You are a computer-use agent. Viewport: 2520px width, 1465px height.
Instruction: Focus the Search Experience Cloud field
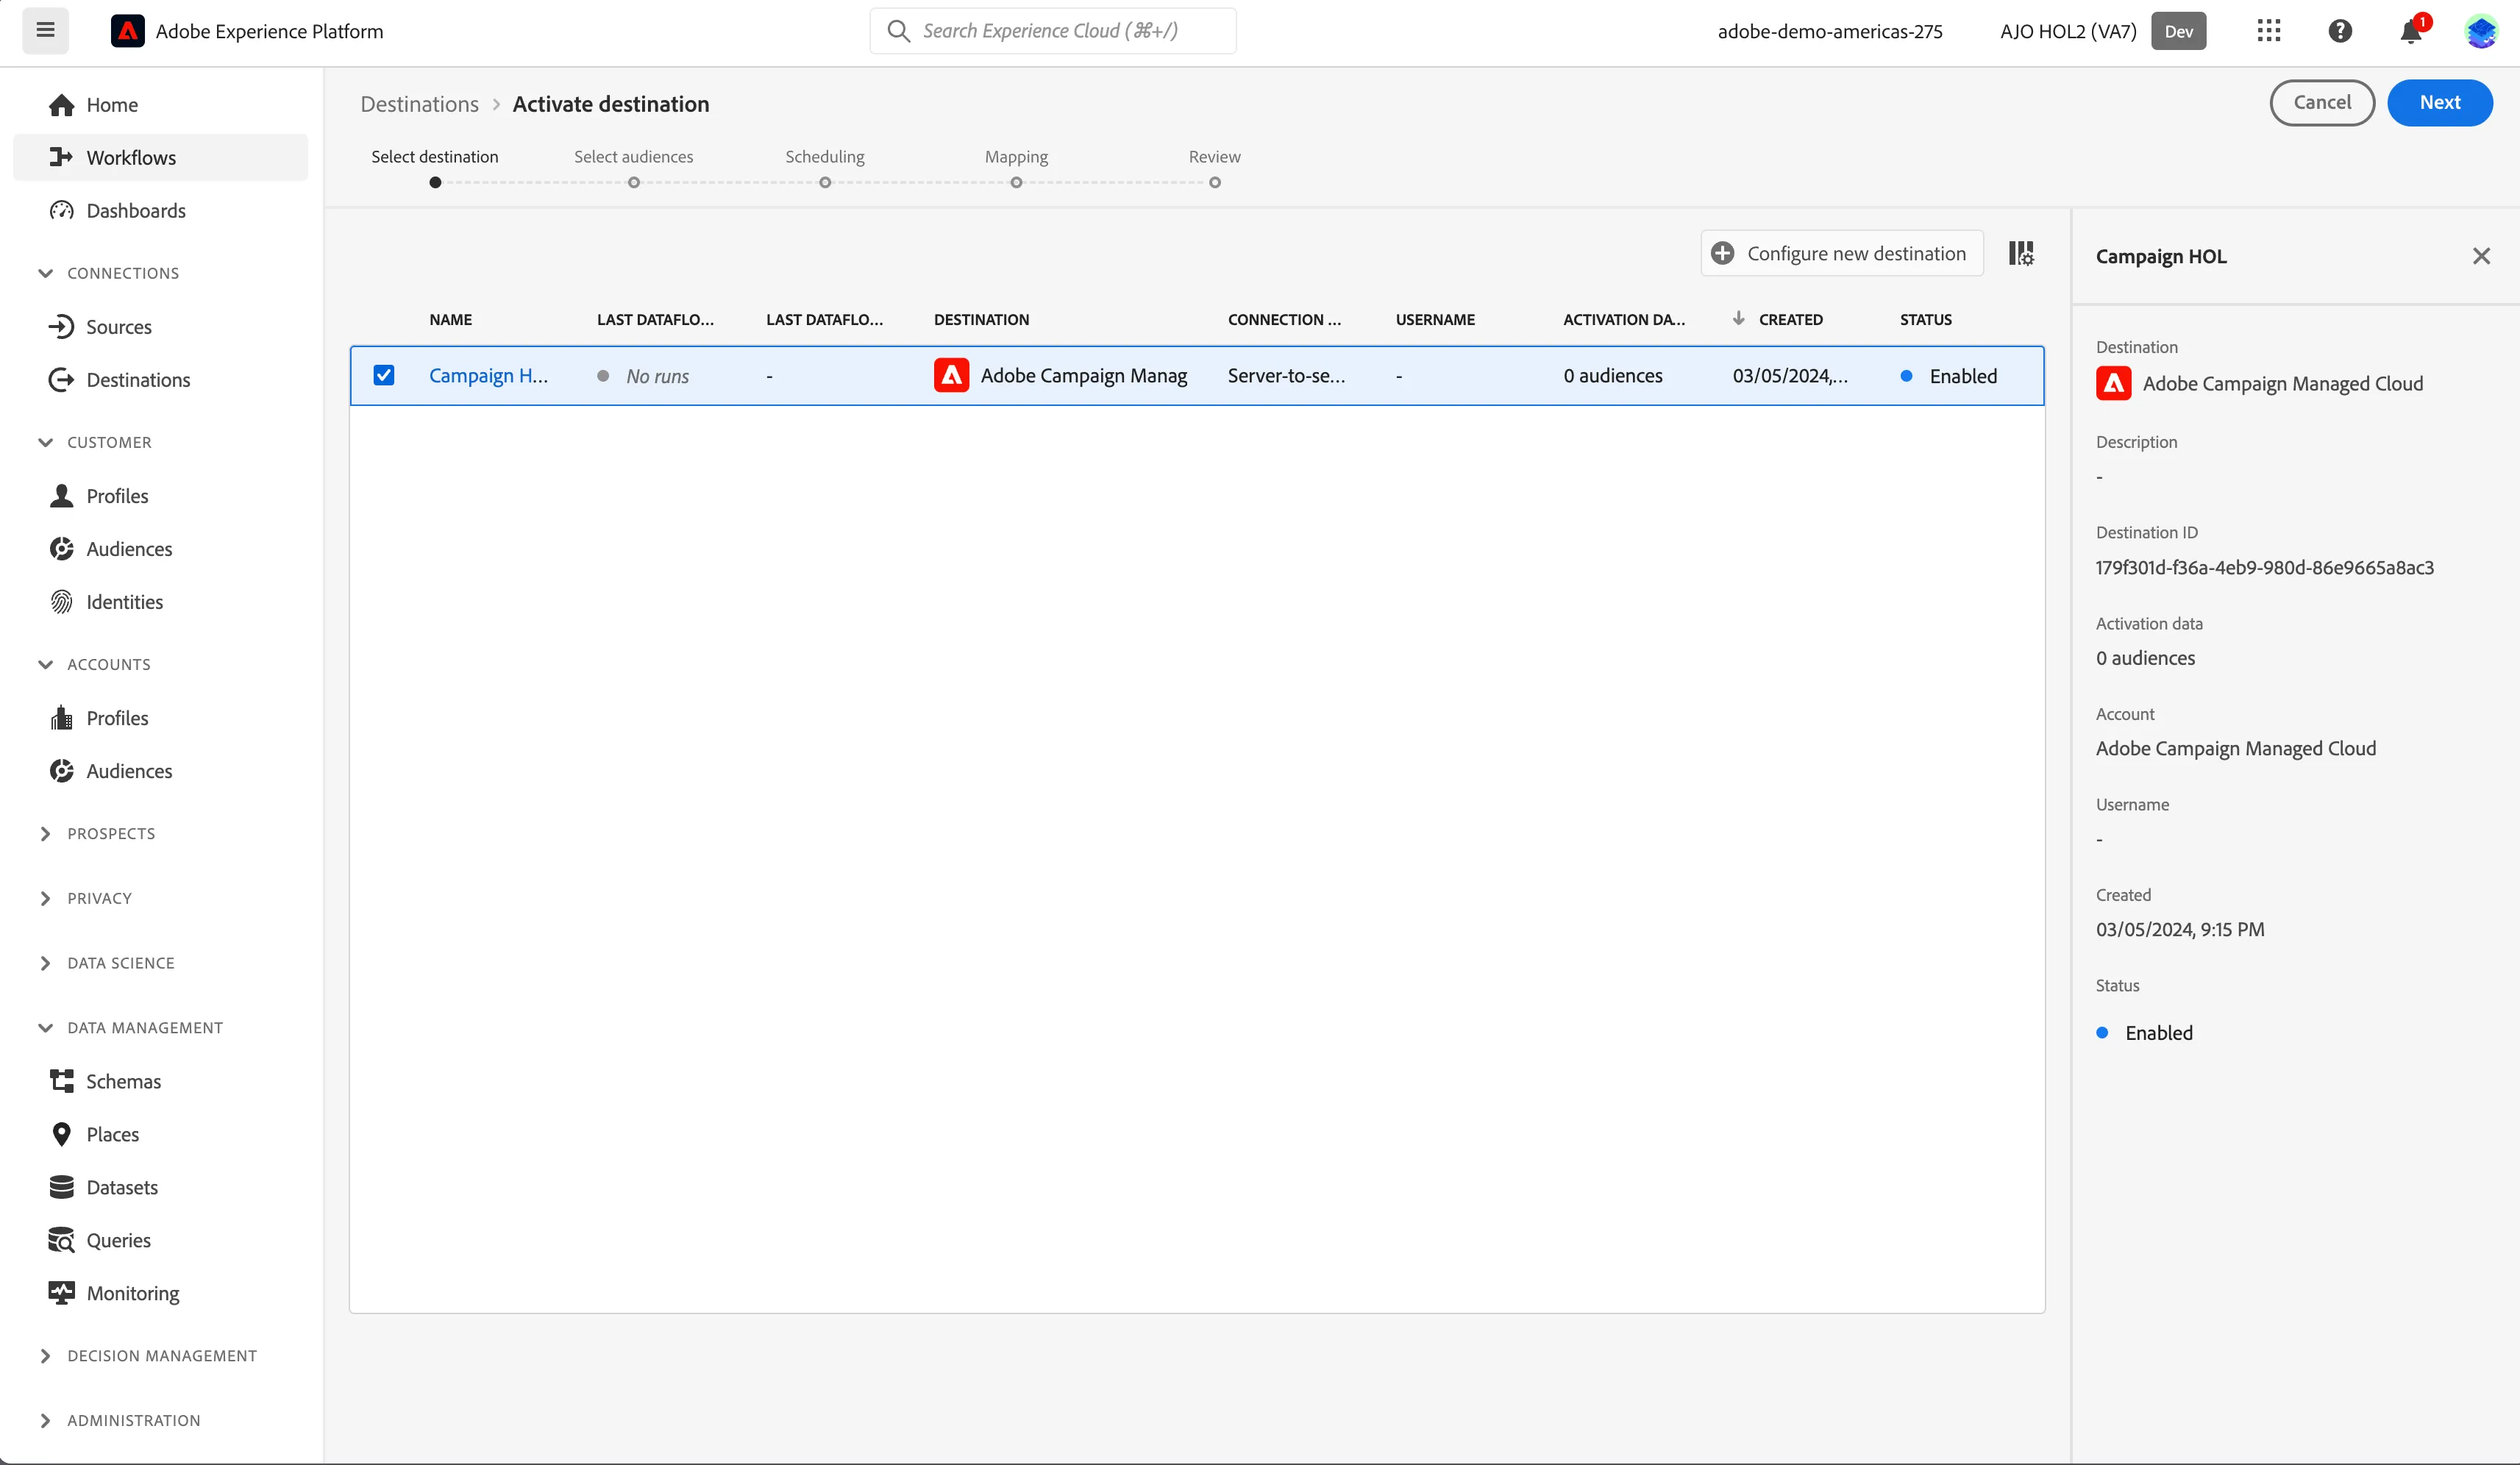1052,31
